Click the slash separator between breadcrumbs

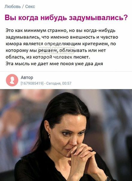tap(23, 7)
